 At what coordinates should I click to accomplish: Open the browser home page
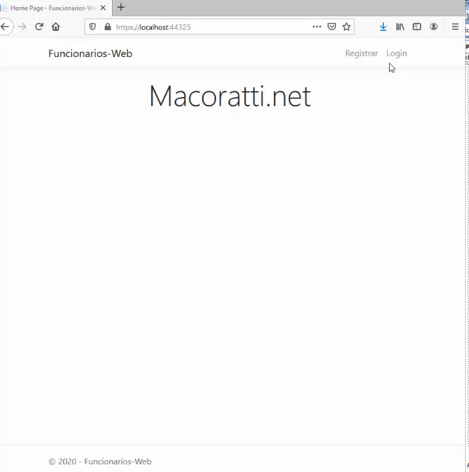click(x=56, y=27)
